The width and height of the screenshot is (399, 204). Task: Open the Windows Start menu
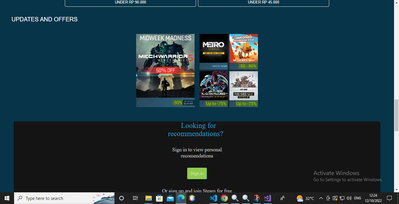click(x=7, y=198)
